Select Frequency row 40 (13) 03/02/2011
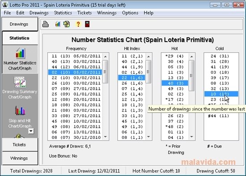The height and width of the screenshot is (176, 246). point(75,62)
